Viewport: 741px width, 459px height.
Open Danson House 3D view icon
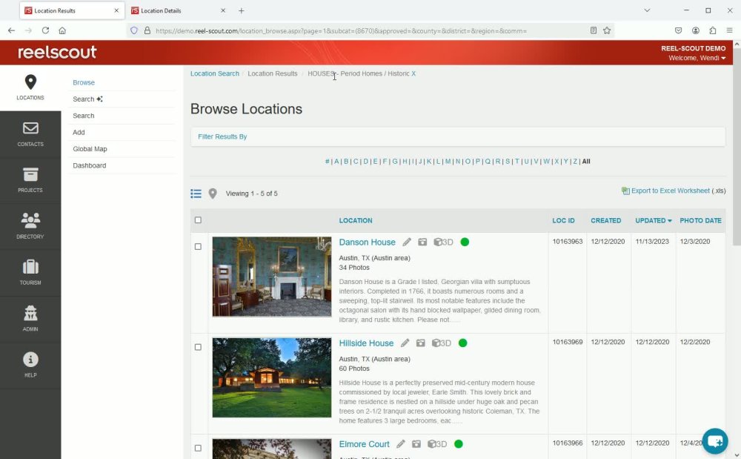[443, 242]
